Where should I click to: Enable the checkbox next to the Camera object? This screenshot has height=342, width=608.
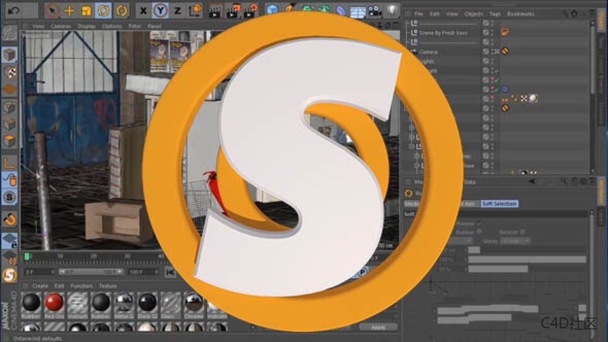(485, 51)
